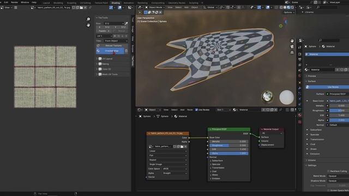Unlink image with X in texture node
The height and width of the screenshot is (196, 349).
coord(185,146)
